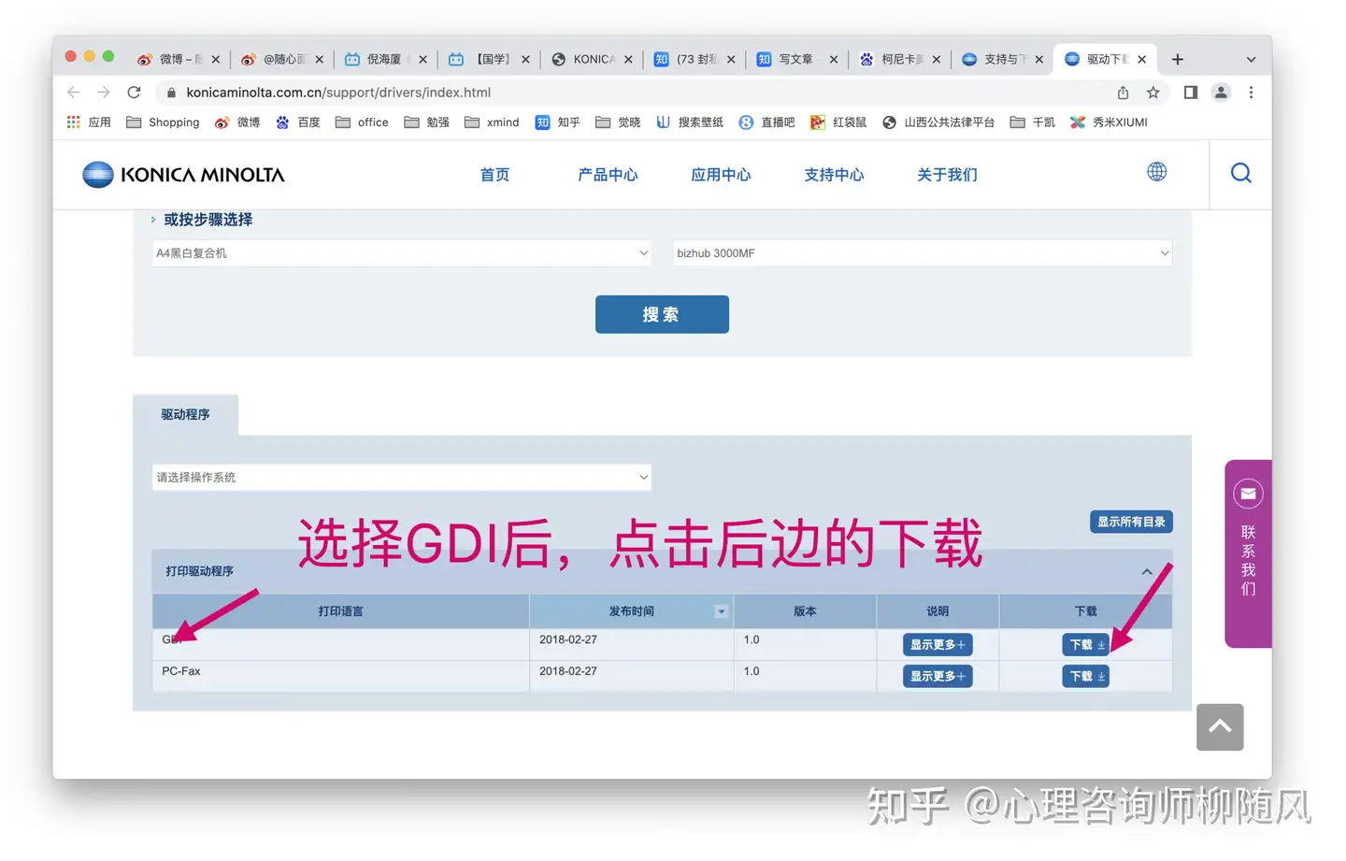The image size is (1346, 861).
Task: Click 下载 in the GDI row
Action: coord(1085,645)
